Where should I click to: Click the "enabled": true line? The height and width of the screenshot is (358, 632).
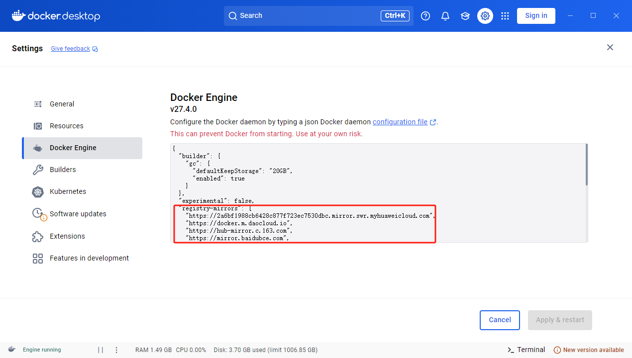coord(218,179)
